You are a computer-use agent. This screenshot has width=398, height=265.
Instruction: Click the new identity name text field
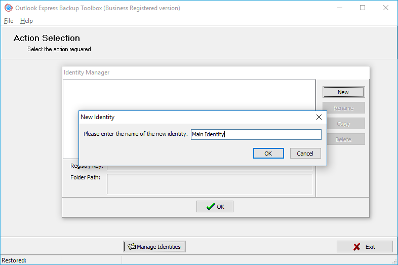256,134
